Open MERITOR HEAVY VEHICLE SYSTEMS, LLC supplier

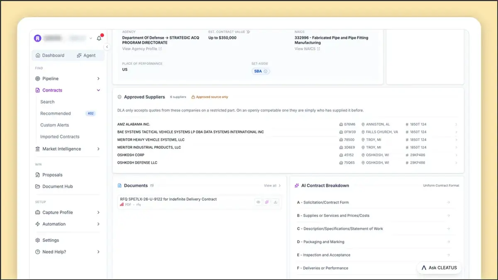[287, 140]
